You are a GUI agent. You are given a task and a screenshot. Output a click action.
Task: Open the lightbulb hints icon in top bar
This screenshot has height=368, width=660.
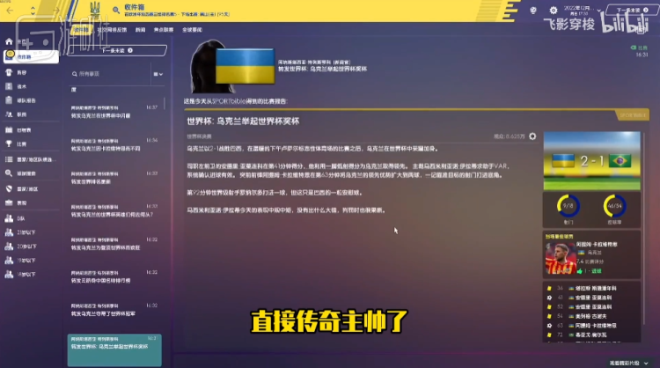coord(533,10)
